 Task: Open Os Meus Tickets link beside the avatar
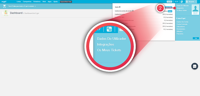click(182, 10)
